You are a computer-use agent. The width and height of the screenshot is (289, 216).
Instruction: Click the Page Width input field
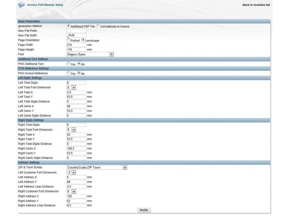pyautogui.click(x=76, y=45)
